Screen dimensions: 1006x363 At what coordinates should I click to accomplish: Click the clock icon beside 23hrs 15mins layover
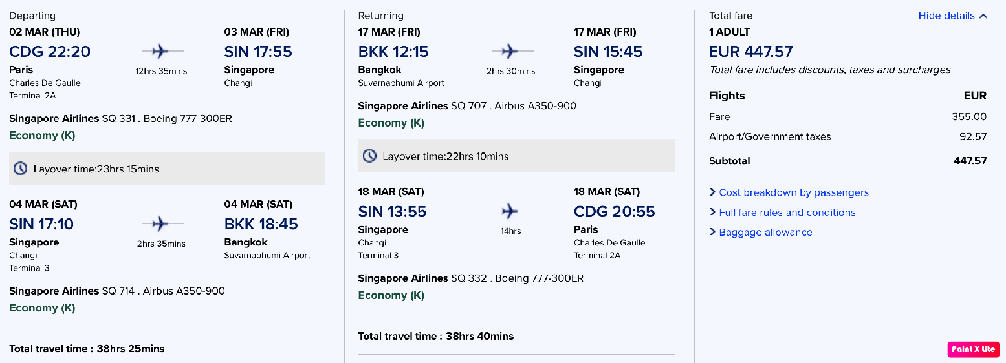tap(21, 169)
